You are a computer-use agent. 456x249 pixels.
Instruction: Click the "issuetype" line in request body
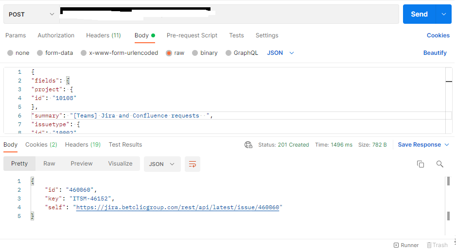pos(55,124)
